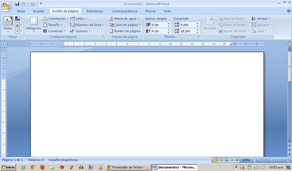
Task: Switch to the Insertar tab
Action: pos(38,11)
